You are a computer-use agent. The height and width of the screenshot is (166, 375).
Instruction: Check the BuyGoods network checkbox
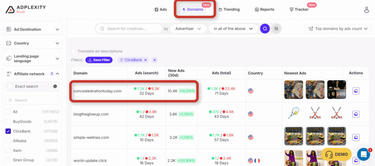(8, 121)
